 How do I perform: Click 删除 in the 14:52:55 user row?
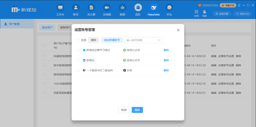(238, 93)
